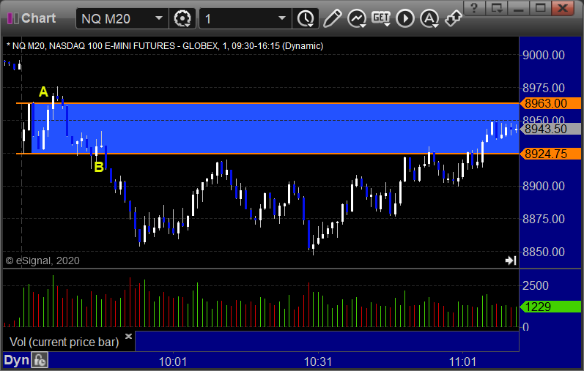Open the symbol settings gear icon

tap(182, 18)
